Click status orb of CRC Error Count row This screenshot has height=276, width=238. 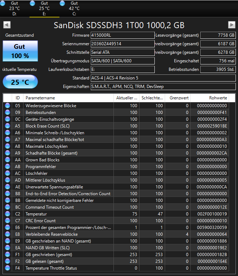7,220
